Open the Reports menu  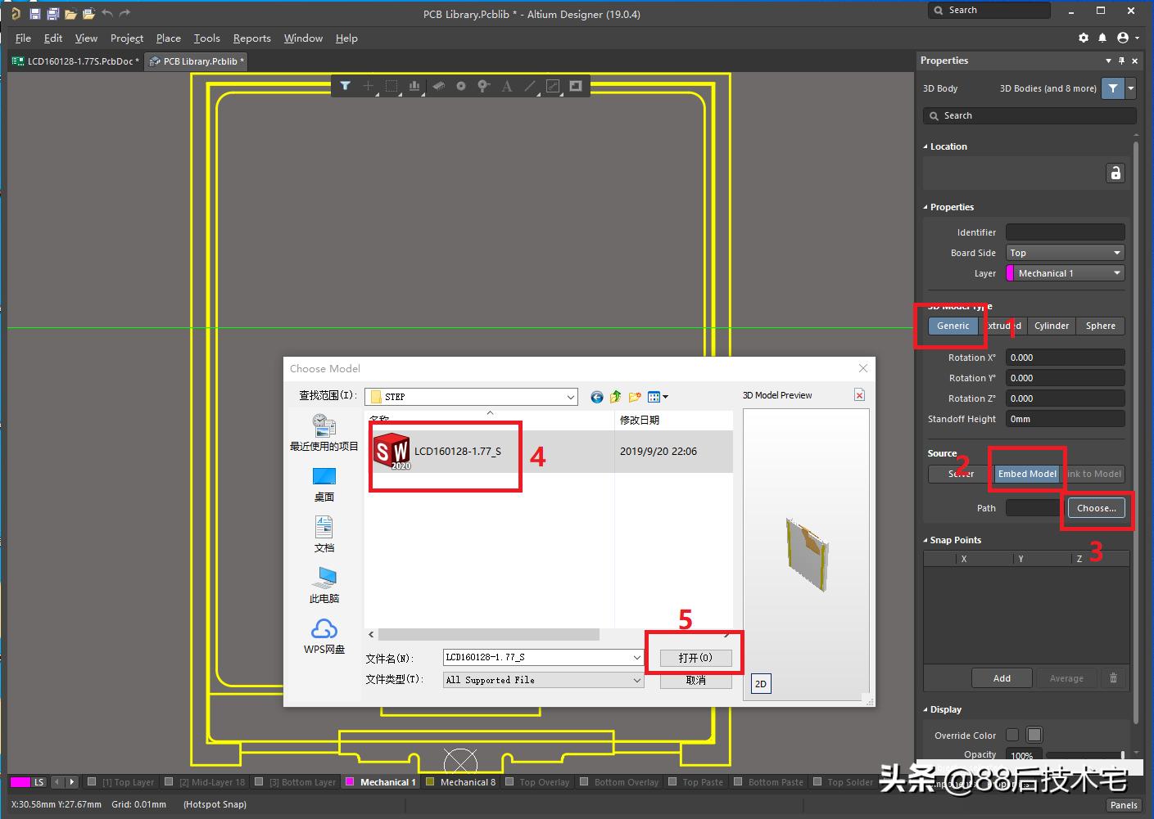(x=251, y=38)
